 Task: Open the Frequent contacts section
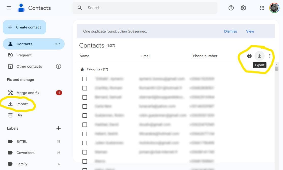(24, 55)
